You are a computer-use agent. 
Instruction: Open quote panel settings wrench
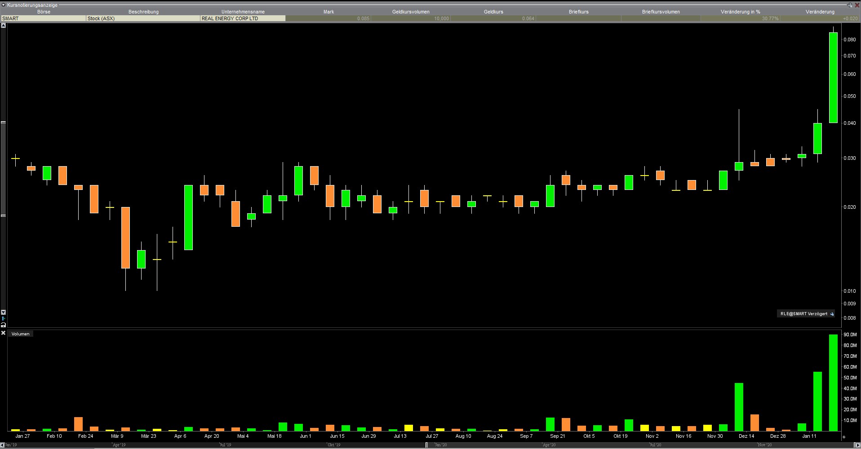[850, 5]
